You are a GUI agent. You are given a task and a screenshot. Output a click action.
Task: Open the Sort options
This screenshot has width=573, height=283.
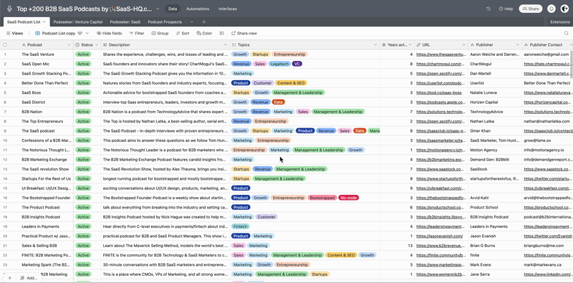tap(183, 33)
